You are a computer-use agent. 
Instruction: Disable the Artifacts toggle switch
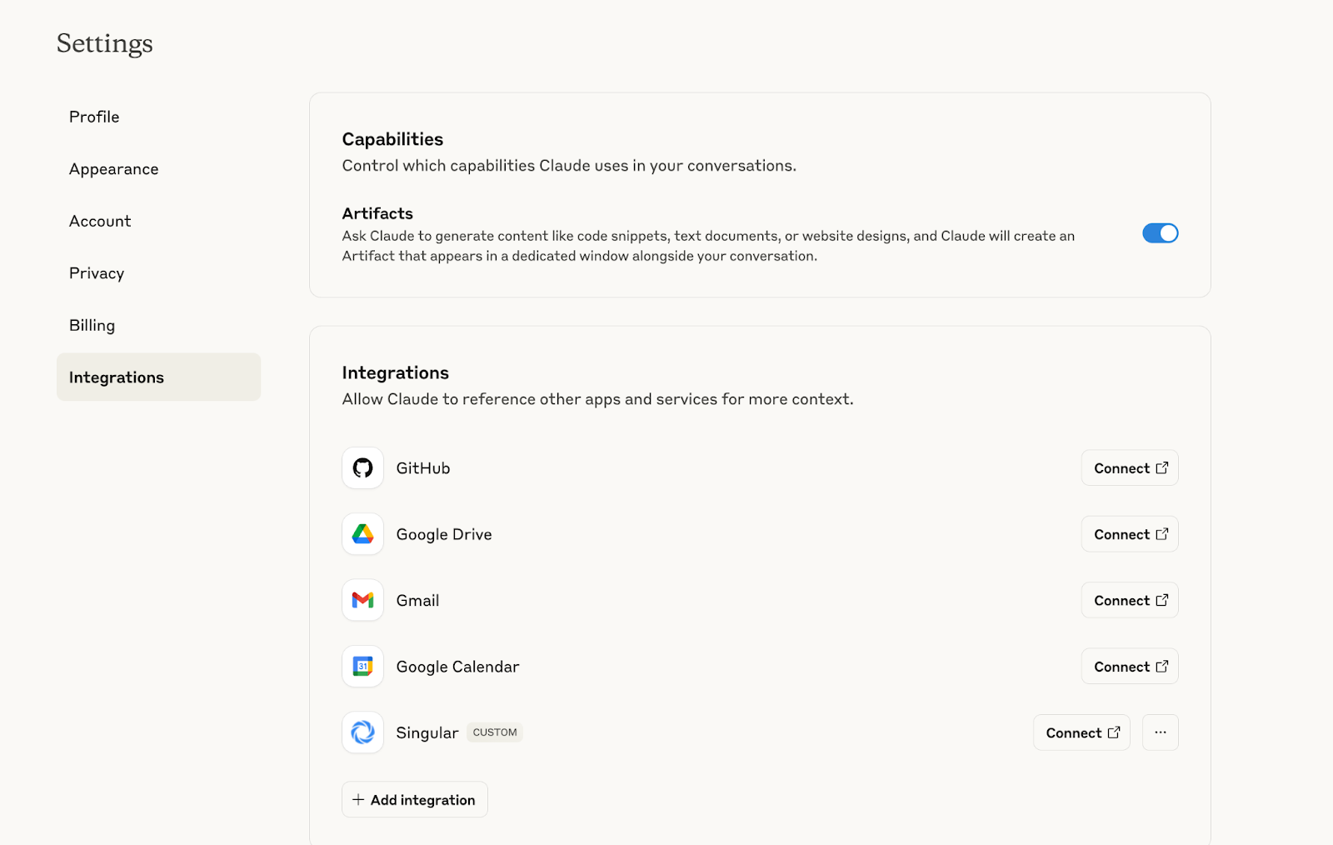1160,233
